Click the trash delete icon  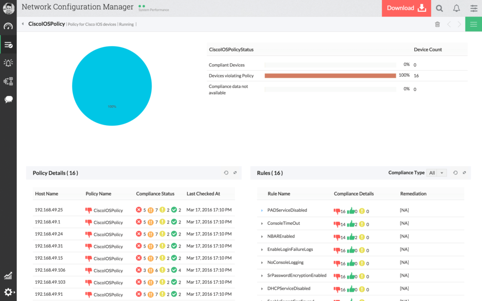click(437, 24)
